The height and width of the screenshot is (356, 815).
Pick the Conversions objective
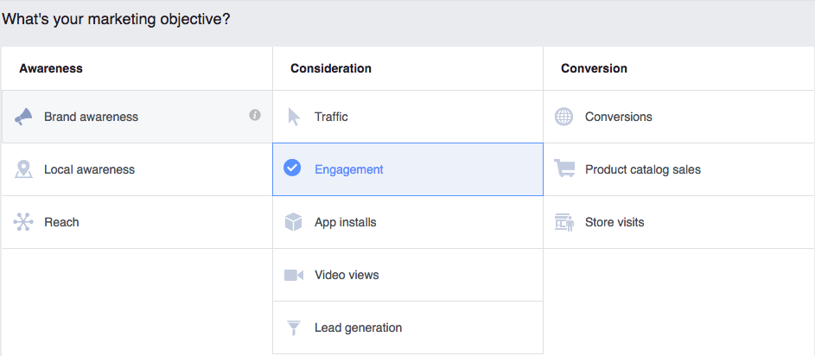pyautogui.click(x=679, y=117)
